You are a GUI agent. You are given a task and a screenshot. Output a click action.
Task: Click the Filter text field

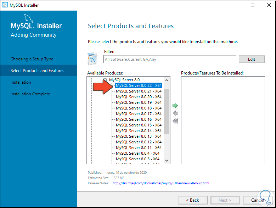coord(170,59)
